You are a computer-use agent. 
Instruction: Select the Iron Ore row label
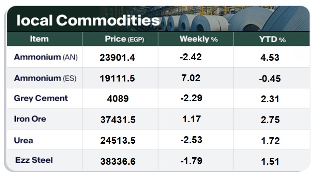click(30, 119)
